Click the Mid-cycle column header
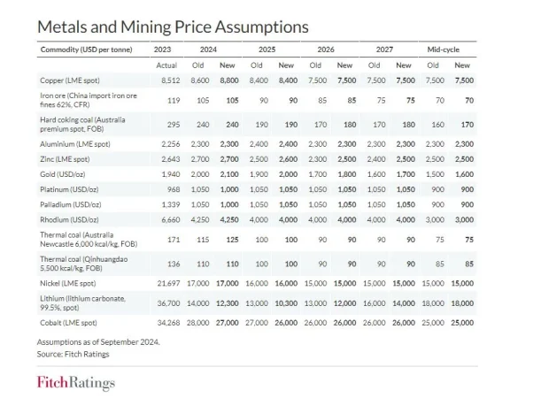Viewport: 541px width, 398px height. (x=448, y=49)
